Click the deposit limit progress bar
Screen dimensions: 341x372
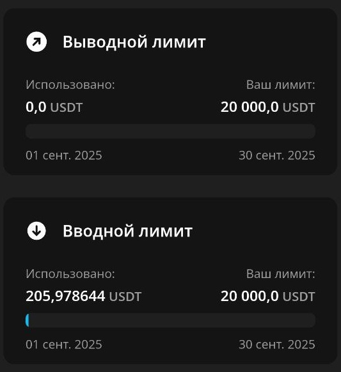[170, 320]
